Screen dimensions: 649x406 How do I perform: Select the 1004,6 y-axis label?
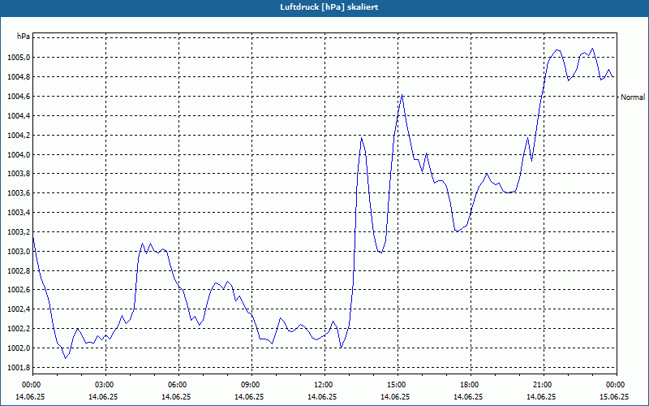pos(19,97)
